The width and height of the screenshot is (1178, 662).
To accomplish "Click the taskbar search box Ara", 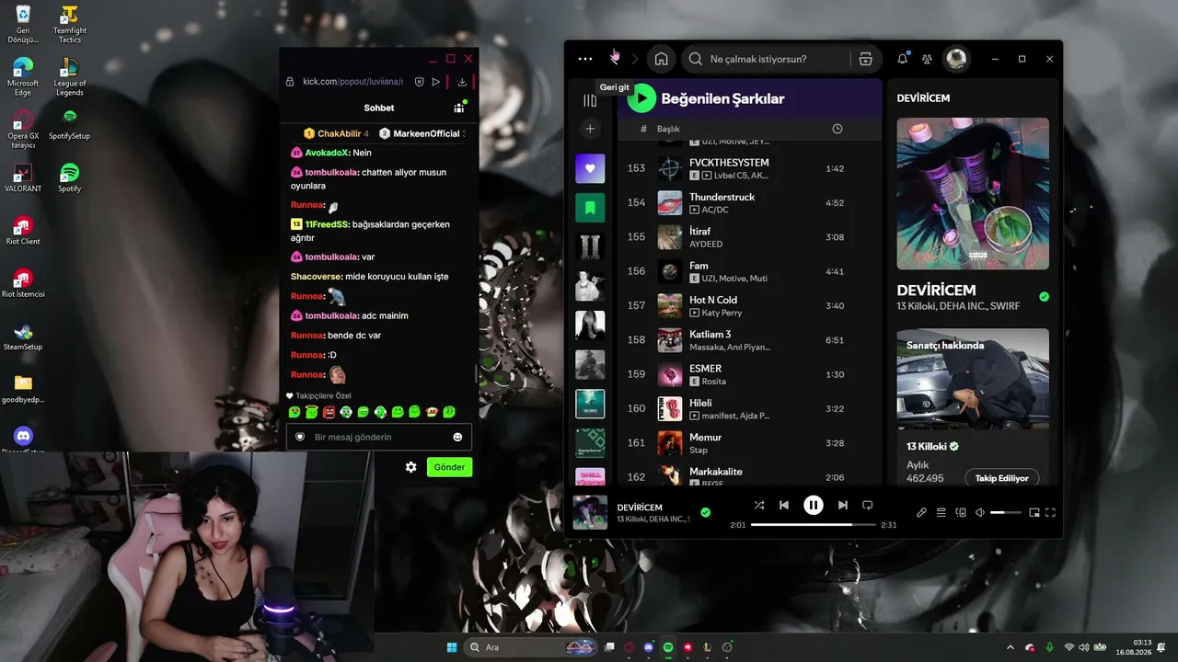I will [529, 647].
